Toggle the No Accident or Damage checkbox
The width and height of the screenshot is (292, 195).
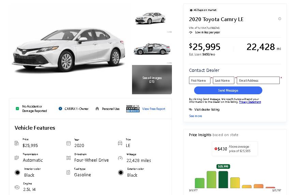coord(17,109)
